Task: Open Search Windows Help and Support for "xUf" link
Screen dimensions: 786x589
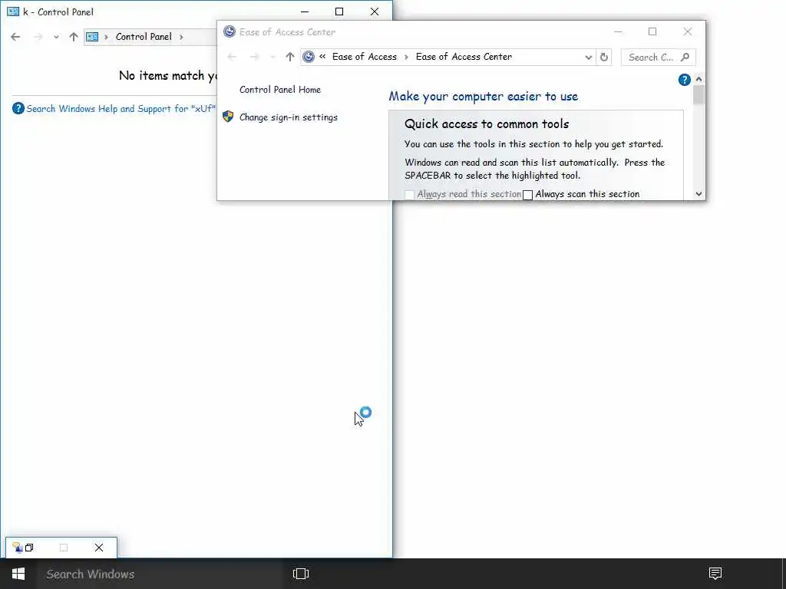Action: (121, 109)
